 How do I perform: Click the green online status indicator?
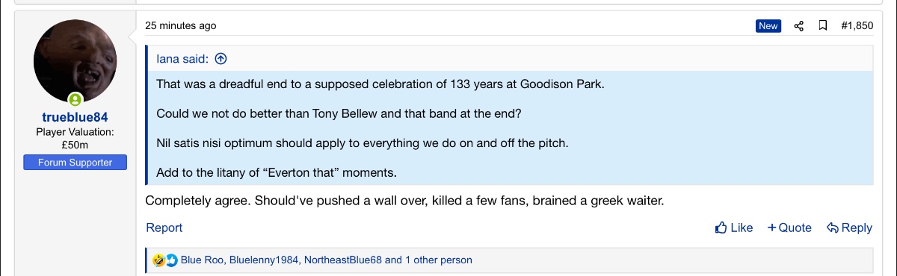click(75, 99)
